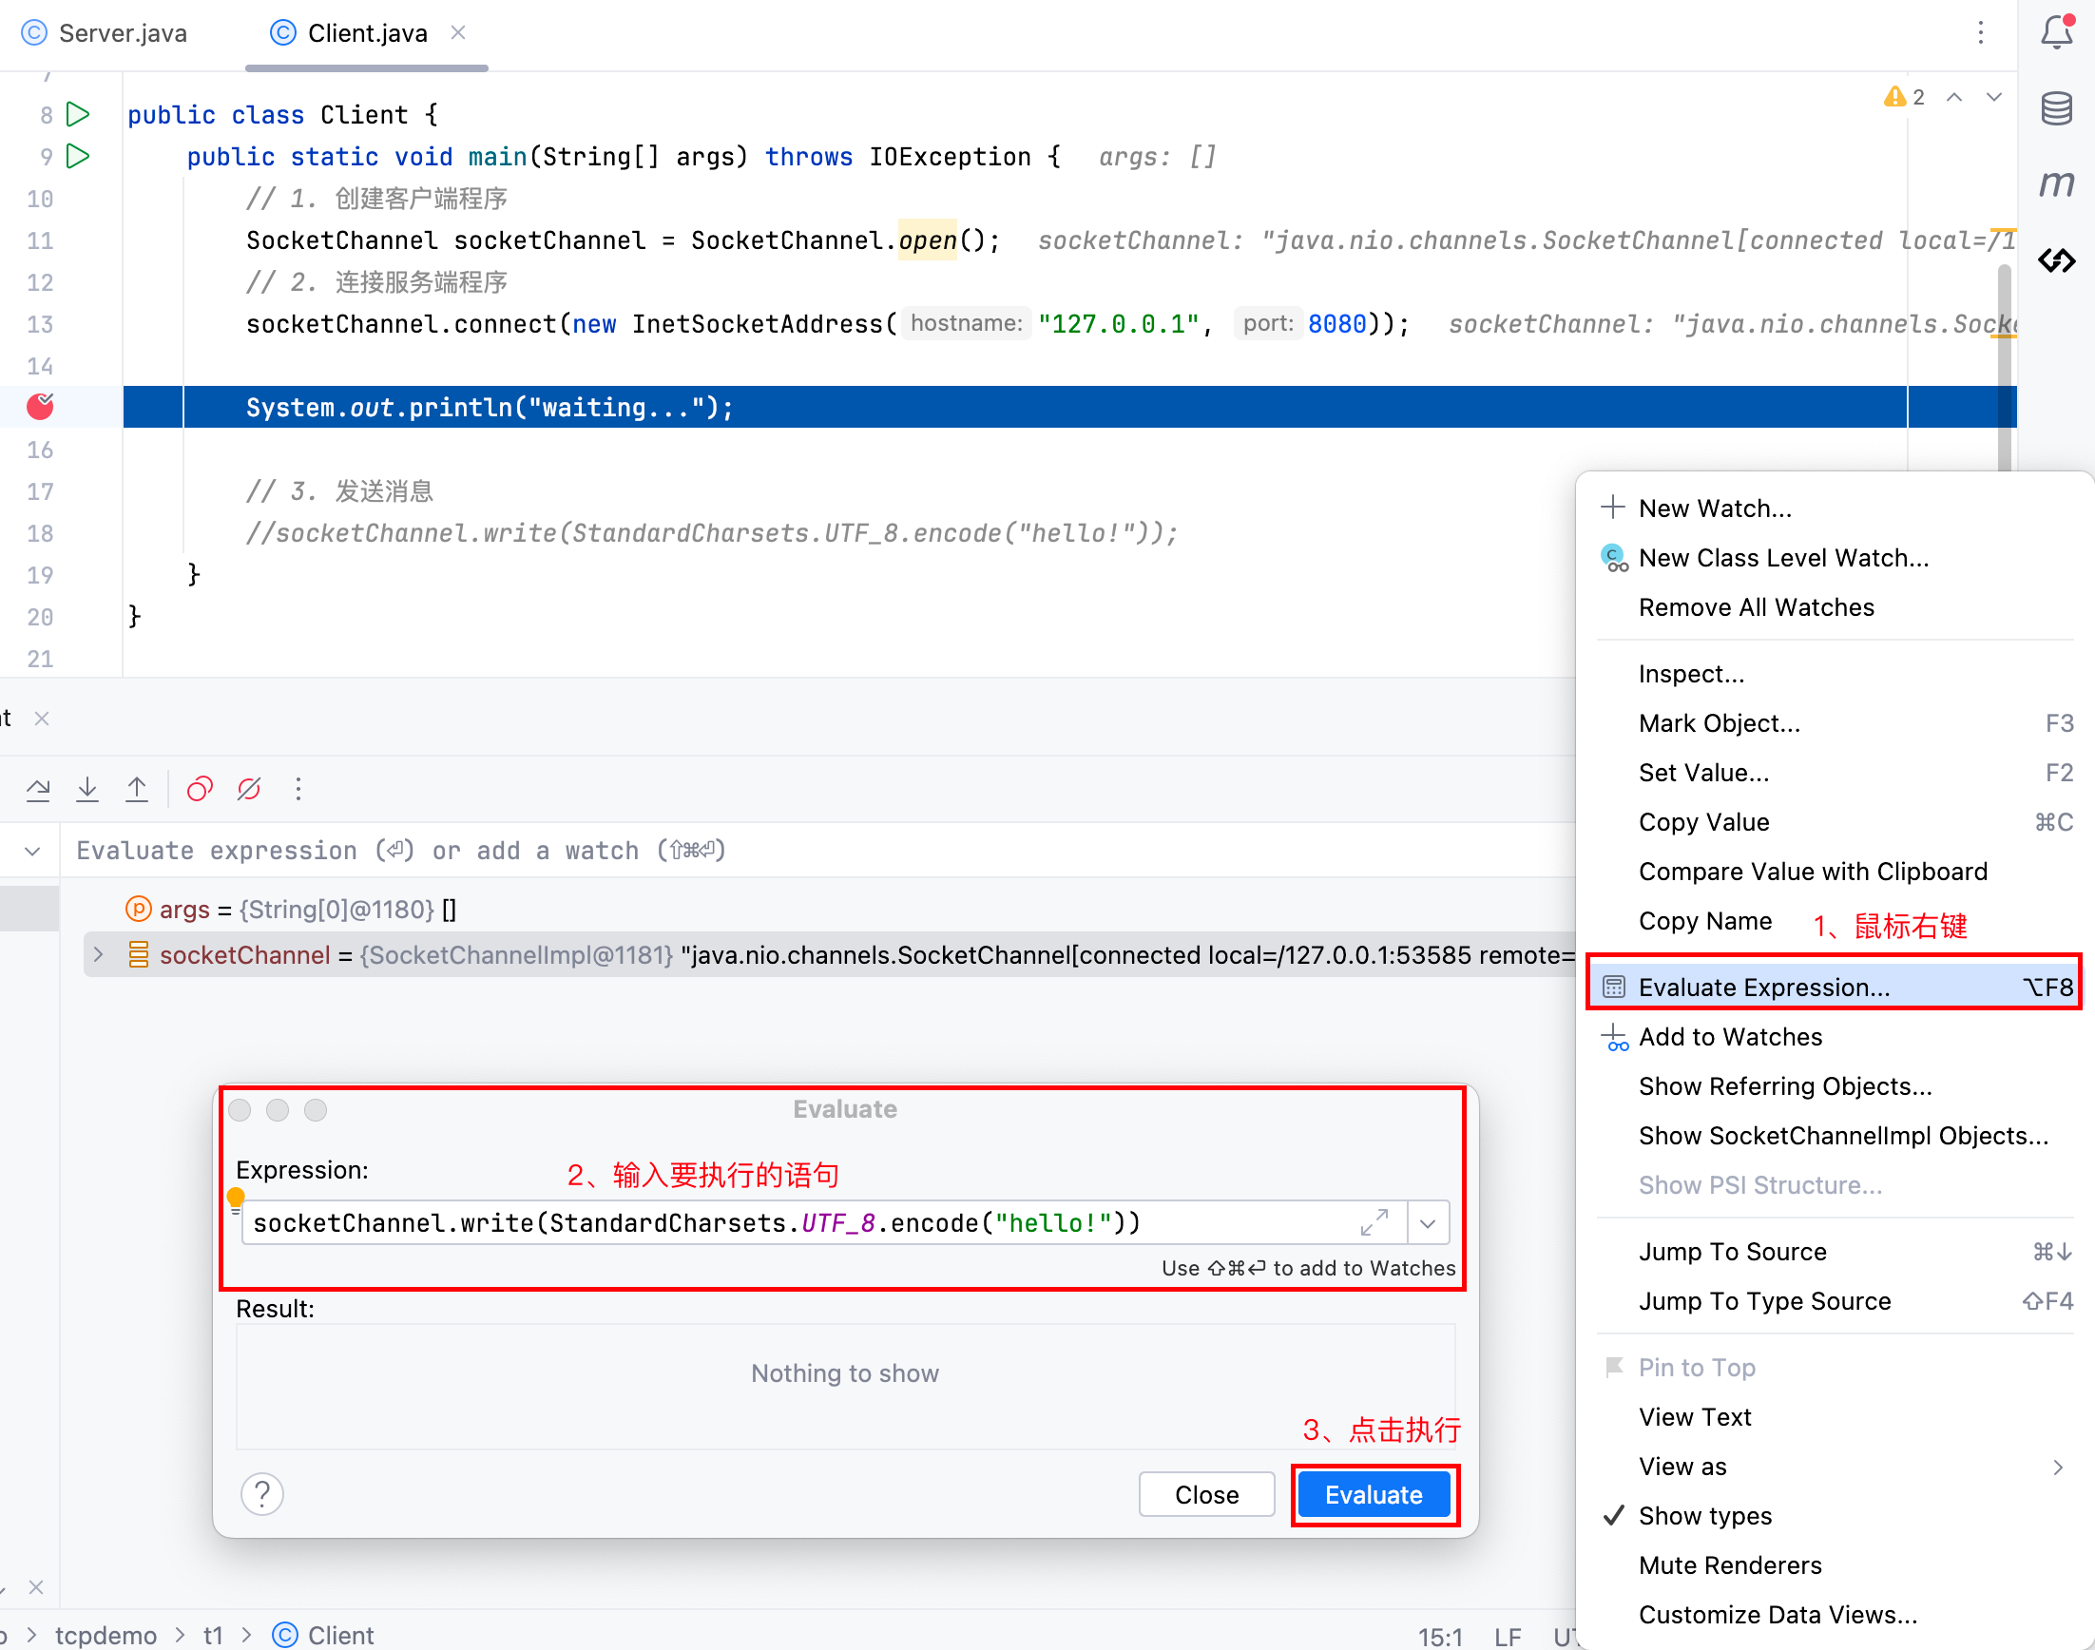The width and height of the screenshot is (2095, 1650).
Task: Switch to the Server.java tab
Action: [x=105, y=33]
